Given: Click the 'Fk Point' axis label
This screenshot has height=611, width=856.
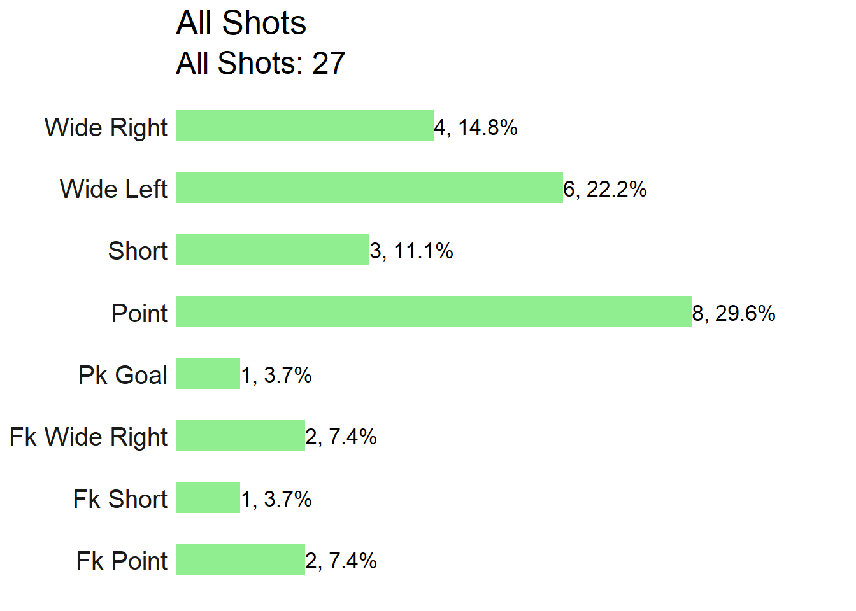Looking at the screenshot, I should click(x=122, y=561).
